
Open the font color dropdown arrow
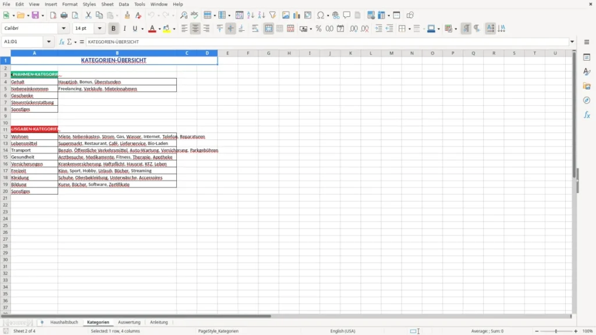point(159,29)
